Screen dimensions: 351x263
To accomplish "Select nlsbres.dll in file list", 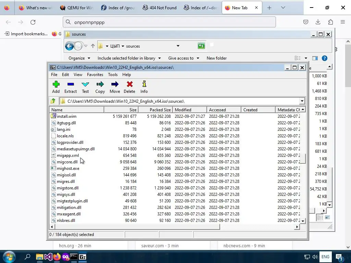I will (x=174, y=220).
